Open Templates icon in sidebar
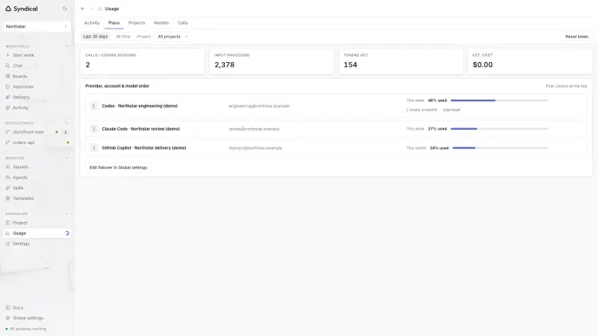The height and width of the screenshot is (336, 598). point(8,198)
